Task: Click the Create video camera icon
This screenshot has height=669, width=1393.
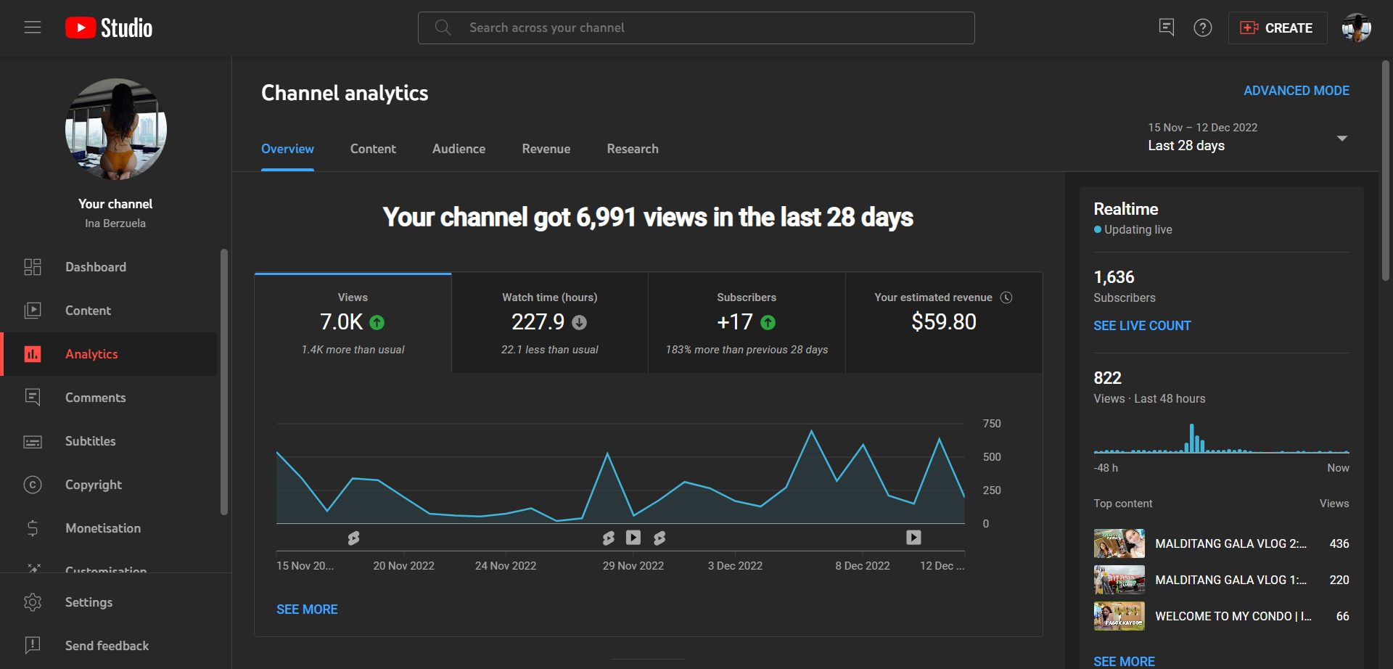Action: (1249, 28)
